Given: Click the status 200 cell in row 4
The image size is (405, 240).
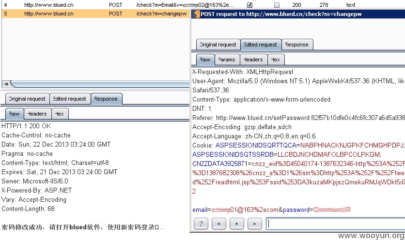Looking at the screenshot, I should click(296, 5).
